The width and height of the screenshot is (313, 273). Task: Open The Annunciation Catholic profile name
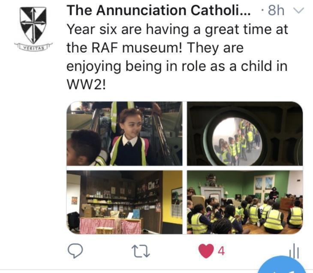159,10
